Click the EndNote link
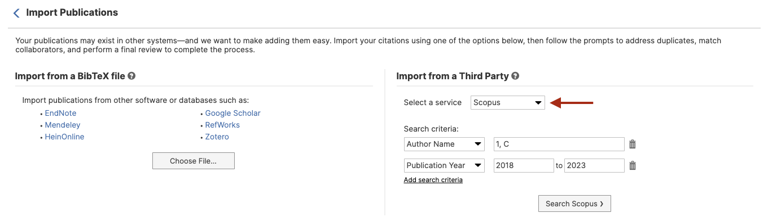This screenshot has height=217, width=768. click(x=60, y=113)
